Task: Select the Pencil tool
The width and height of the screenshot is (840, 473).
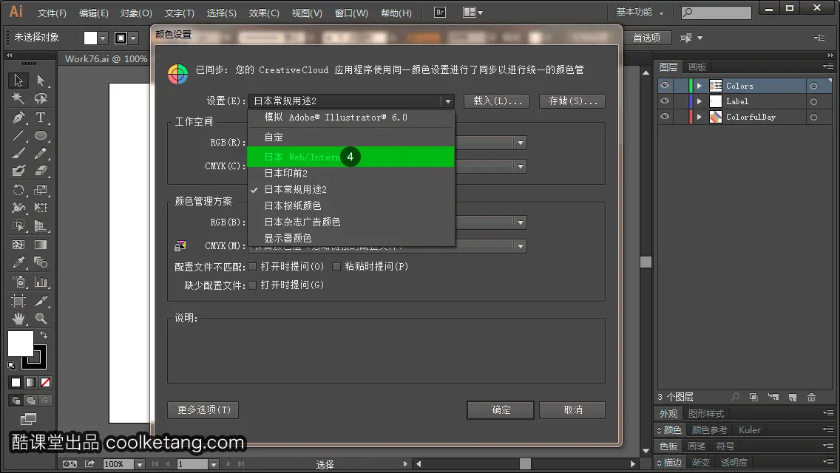Action: (41, 154)
